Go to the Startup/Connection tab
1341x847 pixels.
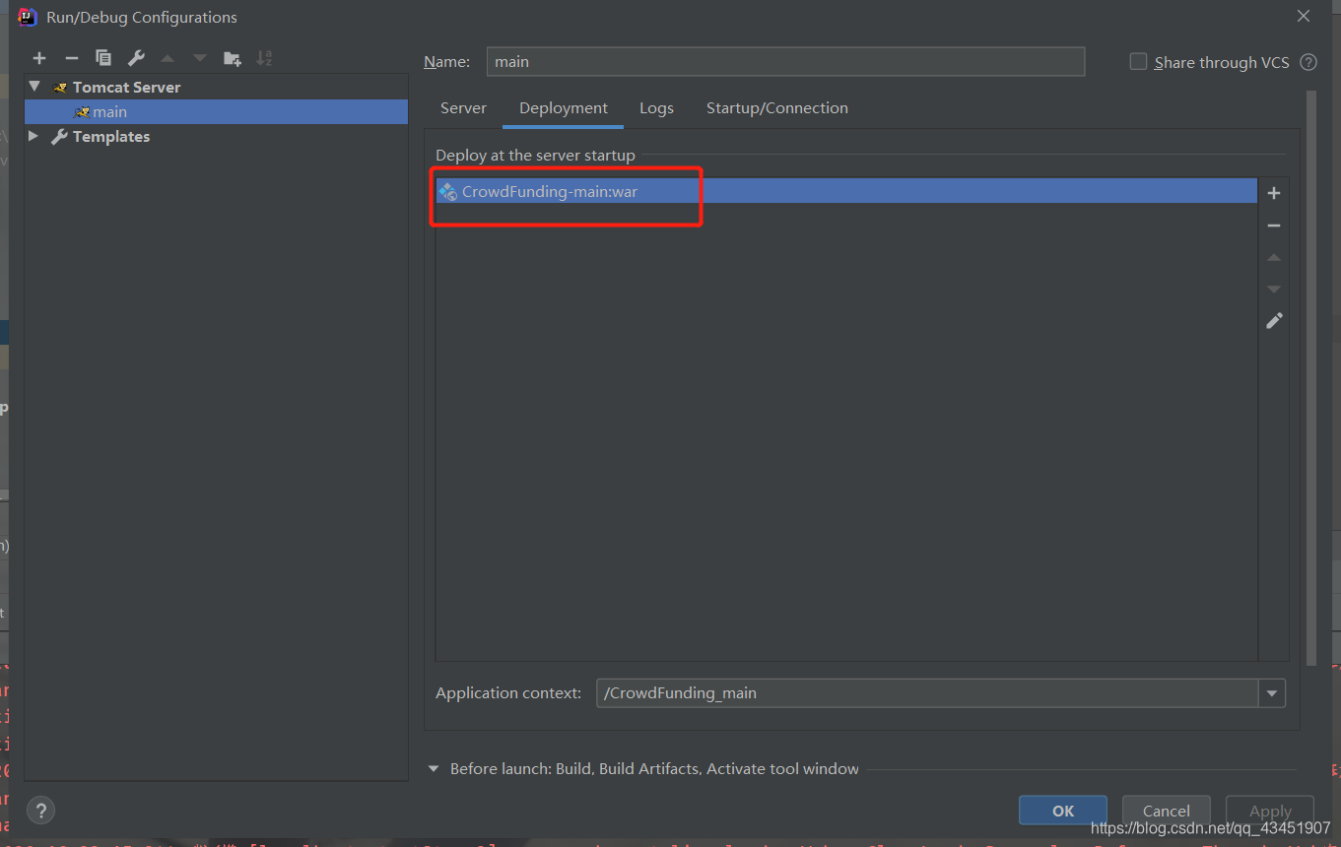point(777,108)
